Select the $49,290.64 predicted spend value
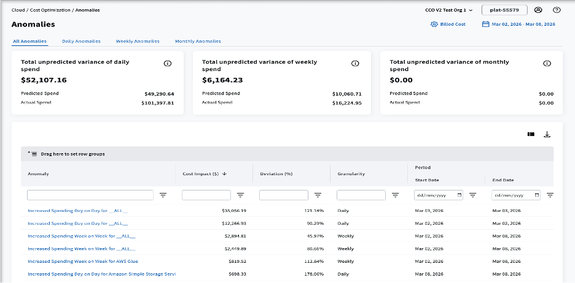This screenshot has height=283, width=575. tap(159, 94)
